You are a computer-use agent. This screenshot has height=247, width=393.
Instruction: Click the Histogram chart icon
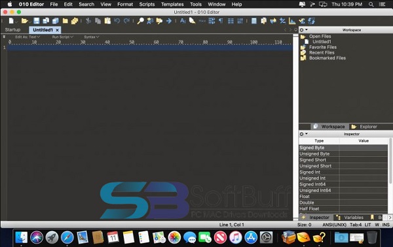point(292,21)
